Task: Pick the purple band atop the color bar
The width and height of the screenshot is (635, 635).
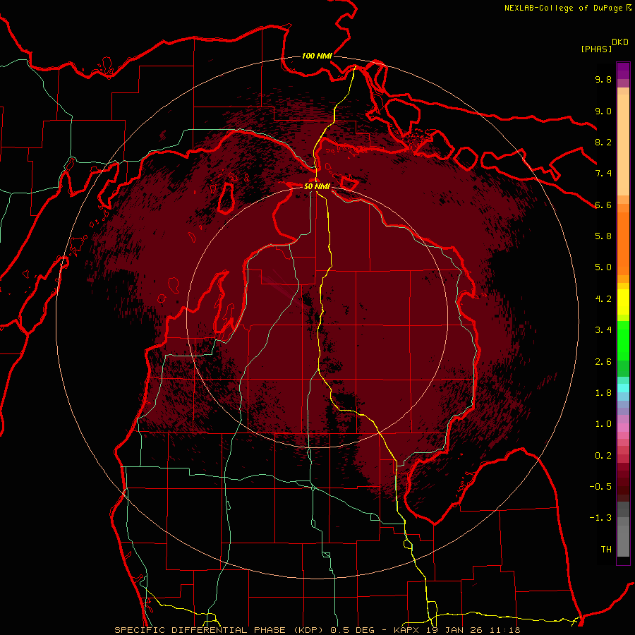Action: tap(623, 71)
